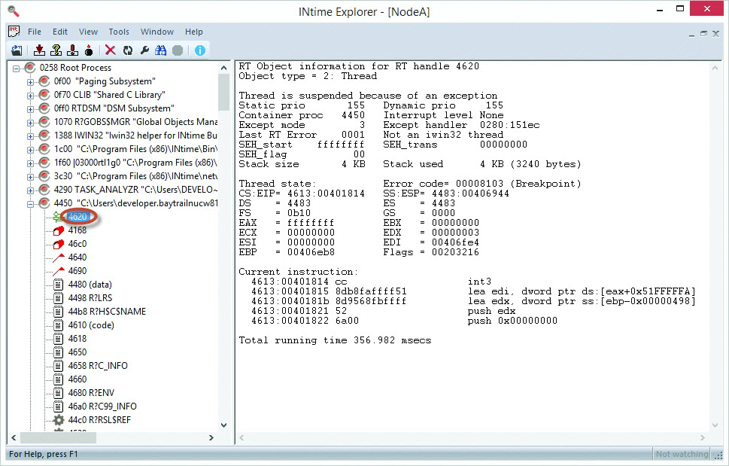This screenshot has height=466, width=729.
Task: Click the red down-arrow load toolbar icon
Action: click(40, 50)
